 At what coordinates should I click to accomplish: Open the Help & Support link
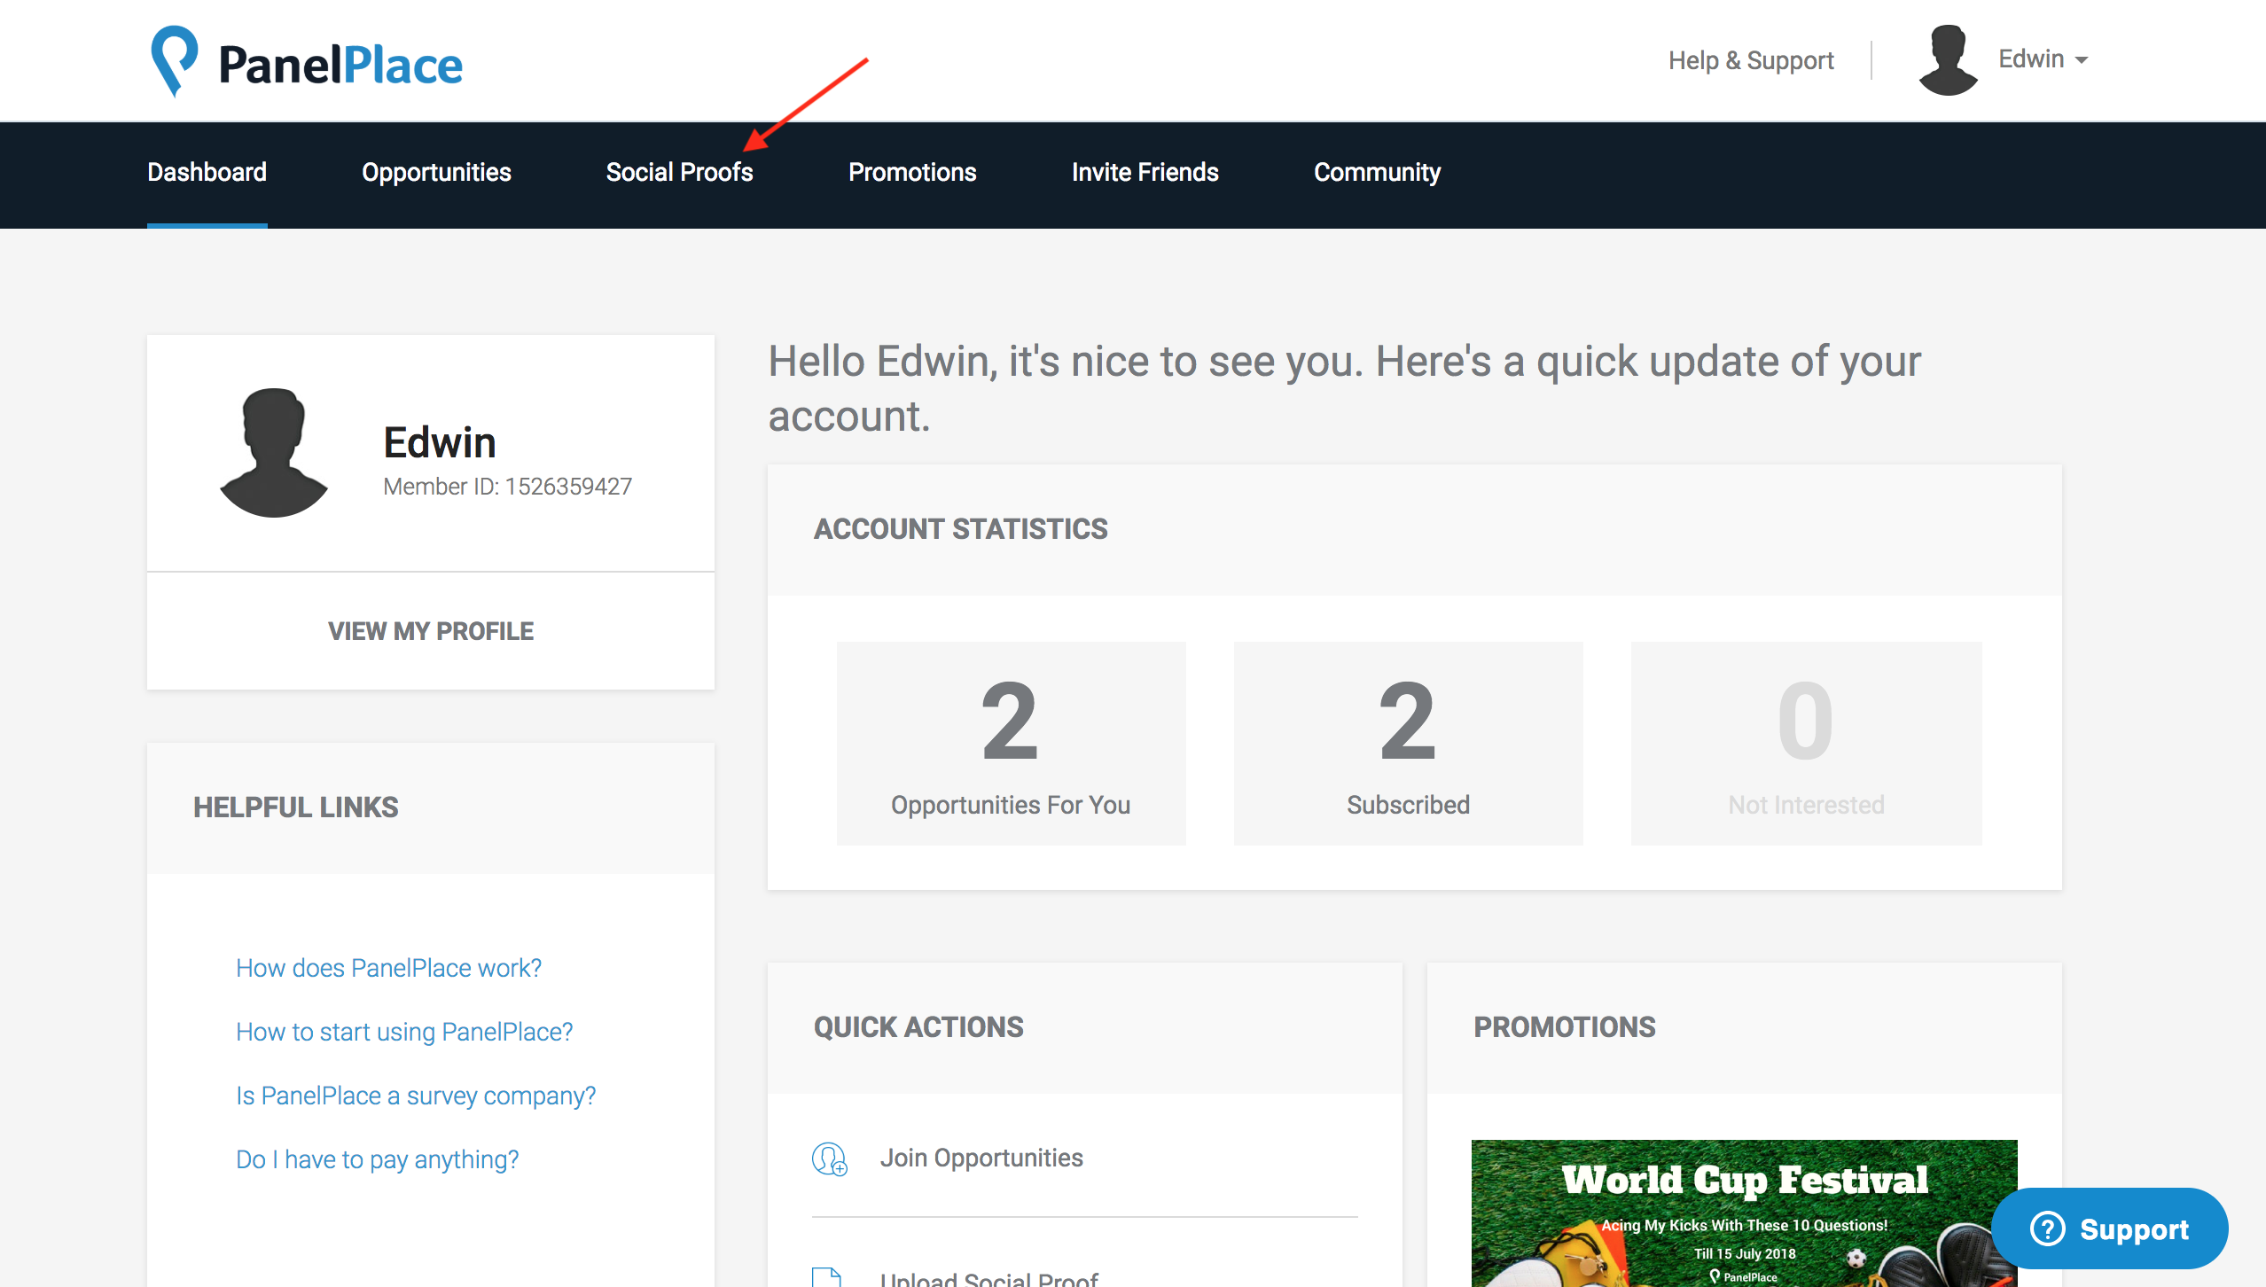1750,60
